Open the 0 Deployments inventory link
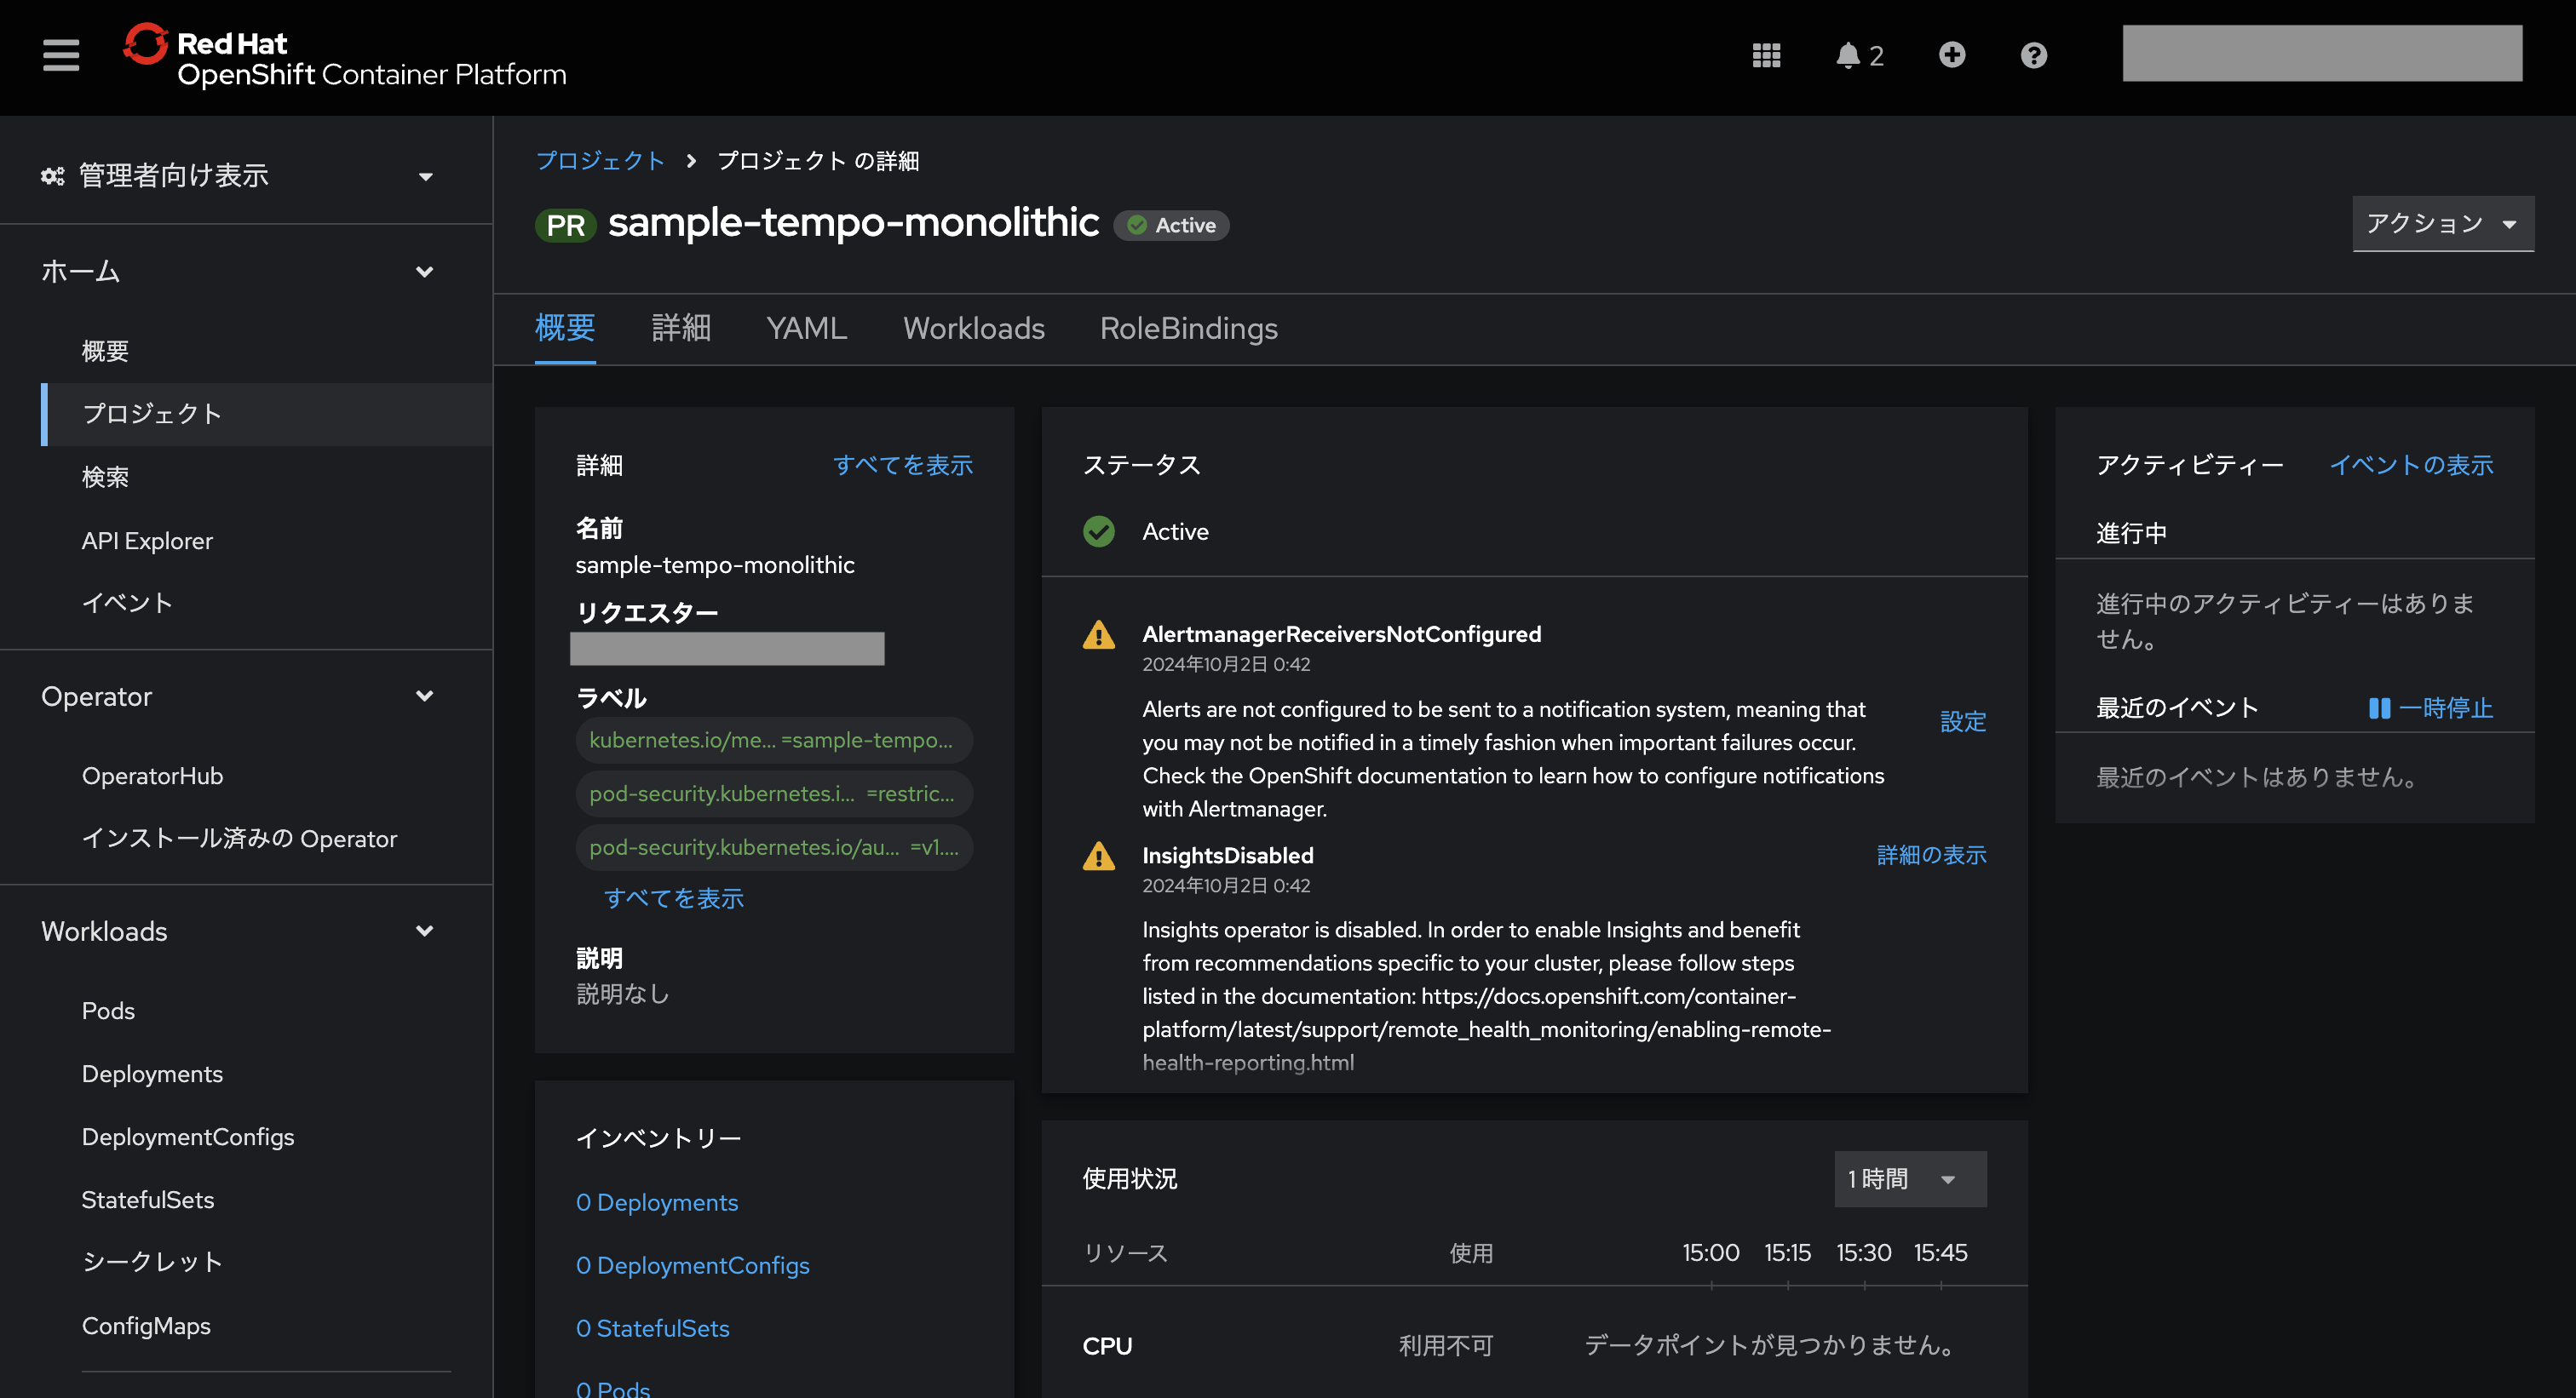The width and height of the screenshot is (2576, 1398). [x=656, y=1202]
